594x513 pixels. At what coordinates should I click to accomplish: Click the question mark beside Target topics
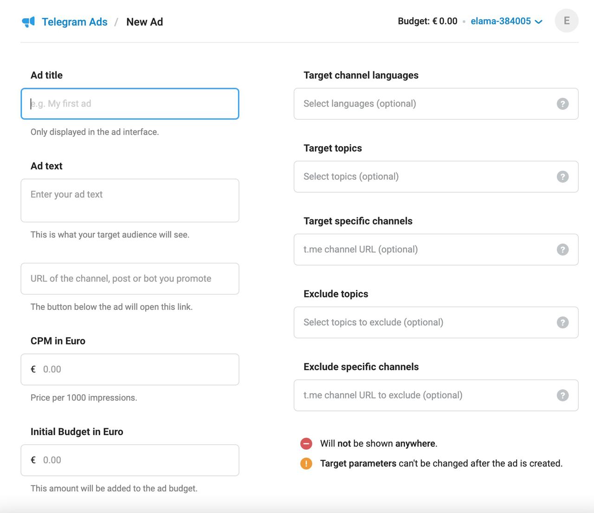562,177
